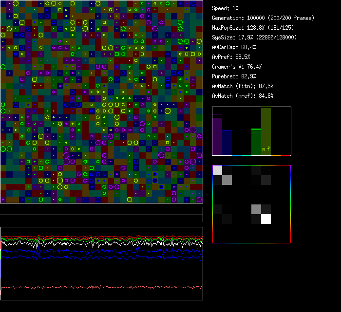
Task: Select the brightest white heatmap cell
Action: [x=266, y=219]
